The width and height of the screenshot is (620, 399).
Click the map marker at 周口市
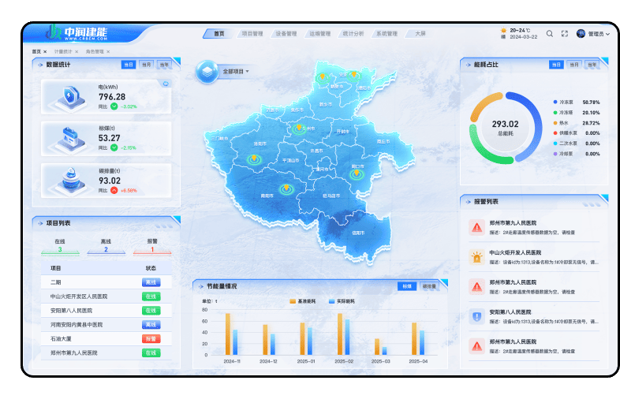click(357, 173)
